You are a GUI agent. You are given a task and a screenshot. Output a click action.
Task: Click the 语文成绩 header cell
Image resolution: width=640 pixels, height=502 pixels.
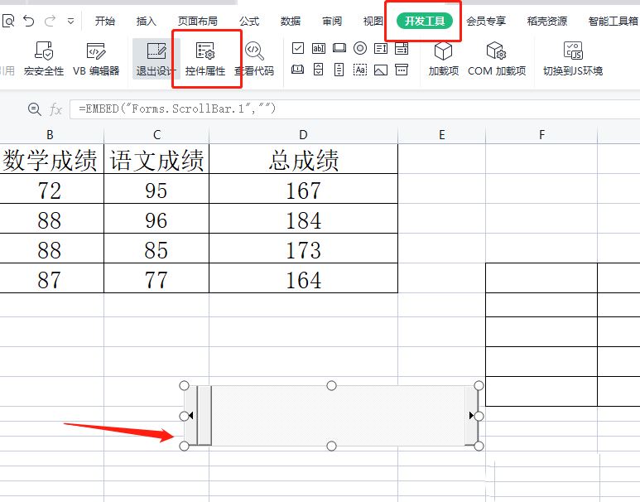156,159
